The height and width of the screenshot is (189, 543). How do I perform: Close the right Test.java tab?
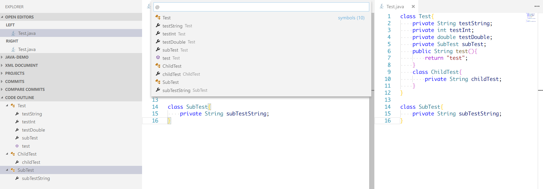pos(413,6)
